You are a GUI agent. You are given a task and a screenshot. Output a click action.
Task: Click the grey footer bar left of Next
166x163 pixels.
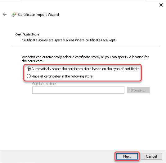57,156
